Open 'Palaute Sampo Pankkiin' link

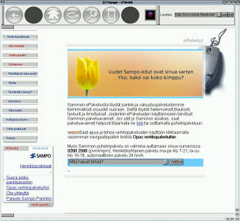tap(29, 198)
